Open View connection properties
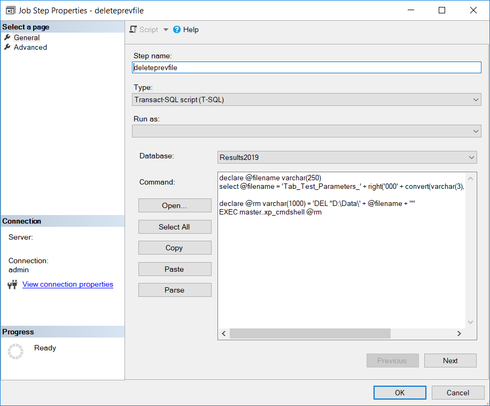This screenshot has height=406, width=490. pos(67,284)
